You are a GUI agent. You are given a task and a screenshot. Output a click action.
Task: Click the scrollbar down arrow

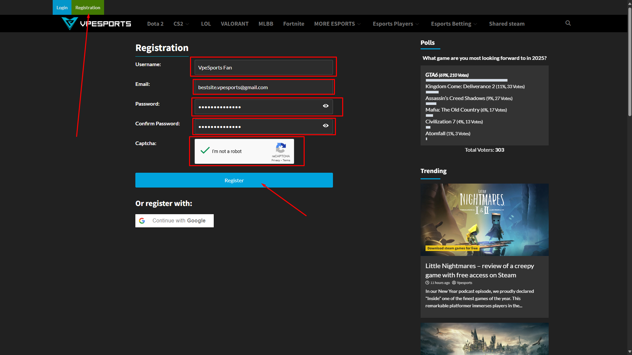630,352
